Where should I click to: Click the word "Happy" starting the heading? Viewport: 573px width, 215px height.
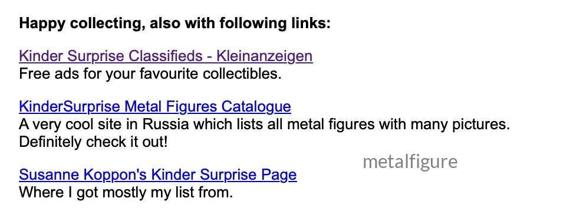click(42, 24)
